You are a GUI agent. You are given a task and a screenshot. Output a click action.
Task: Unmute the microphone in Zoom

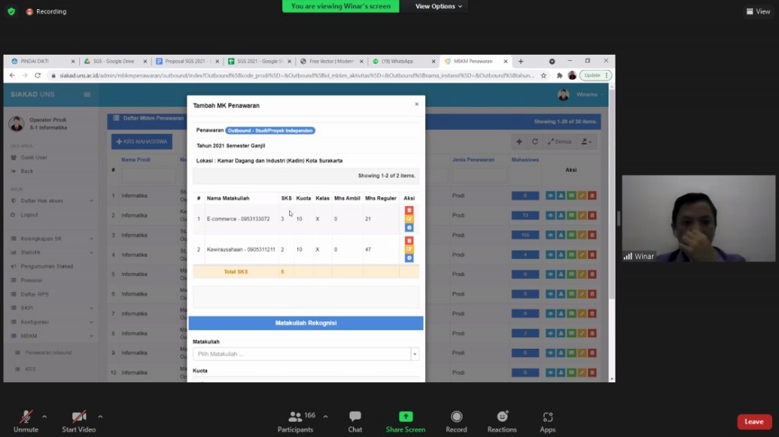tap(26, 421)
